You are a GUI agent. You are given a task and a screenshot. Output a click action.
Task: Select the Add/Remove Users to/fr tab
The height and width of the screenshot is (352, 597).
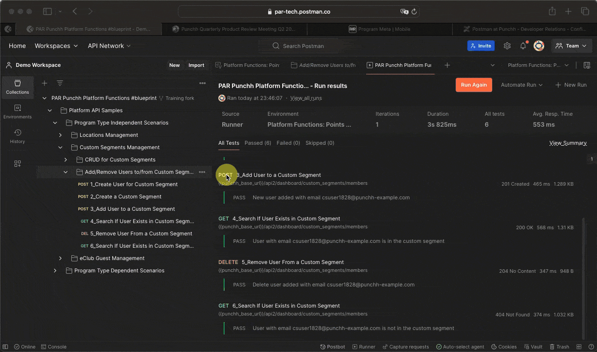pyautogui.click(x=324, y=65)
